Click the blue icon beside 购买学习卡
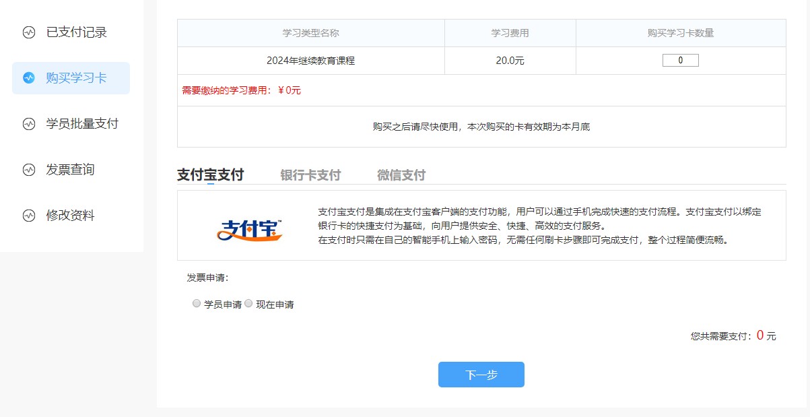 28,78
